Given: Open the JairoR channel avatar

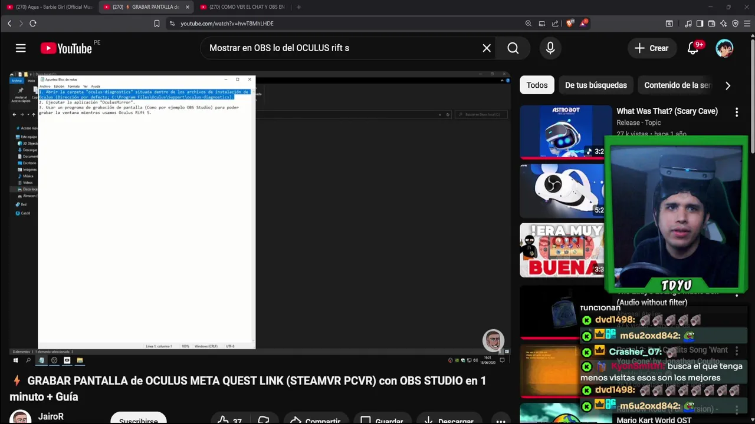Looking at the screenshot, I should [x=20, y=417].
